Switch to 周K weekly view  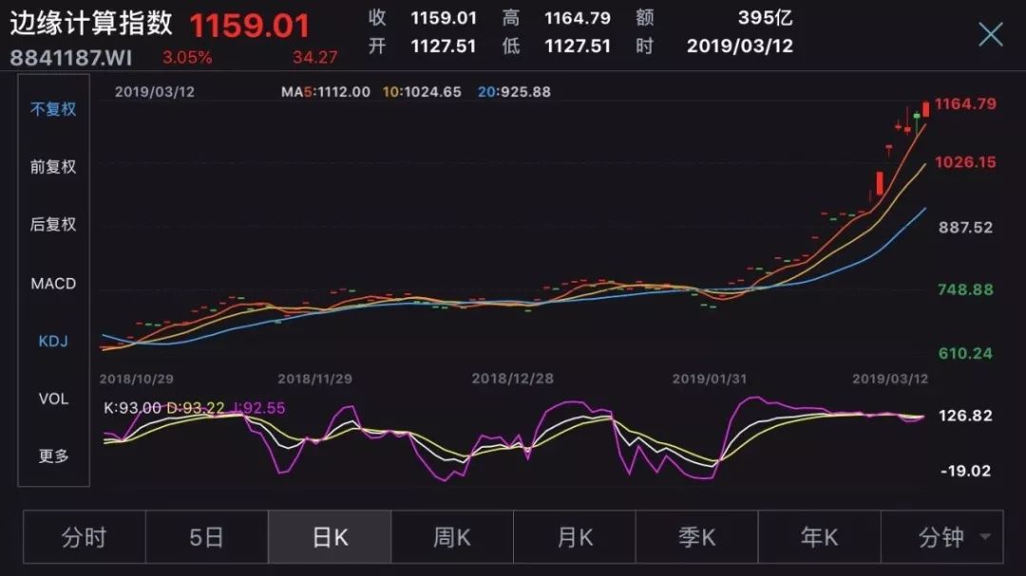pyautogui.click(x=451, y=536)
